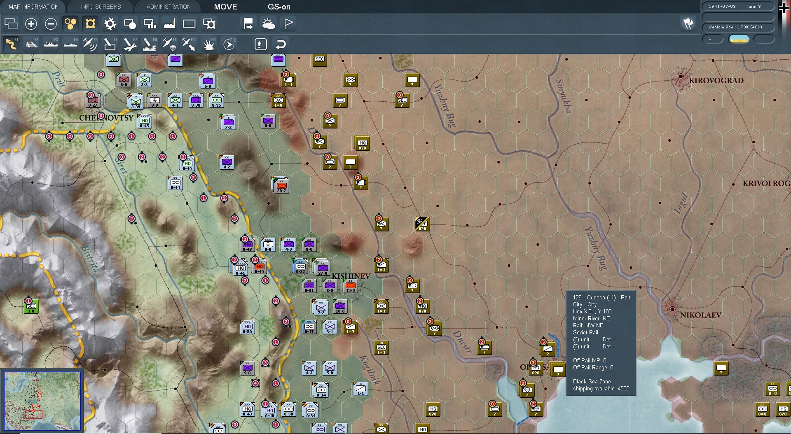Click the up-arrow box icon

click(x=260, y=44)
